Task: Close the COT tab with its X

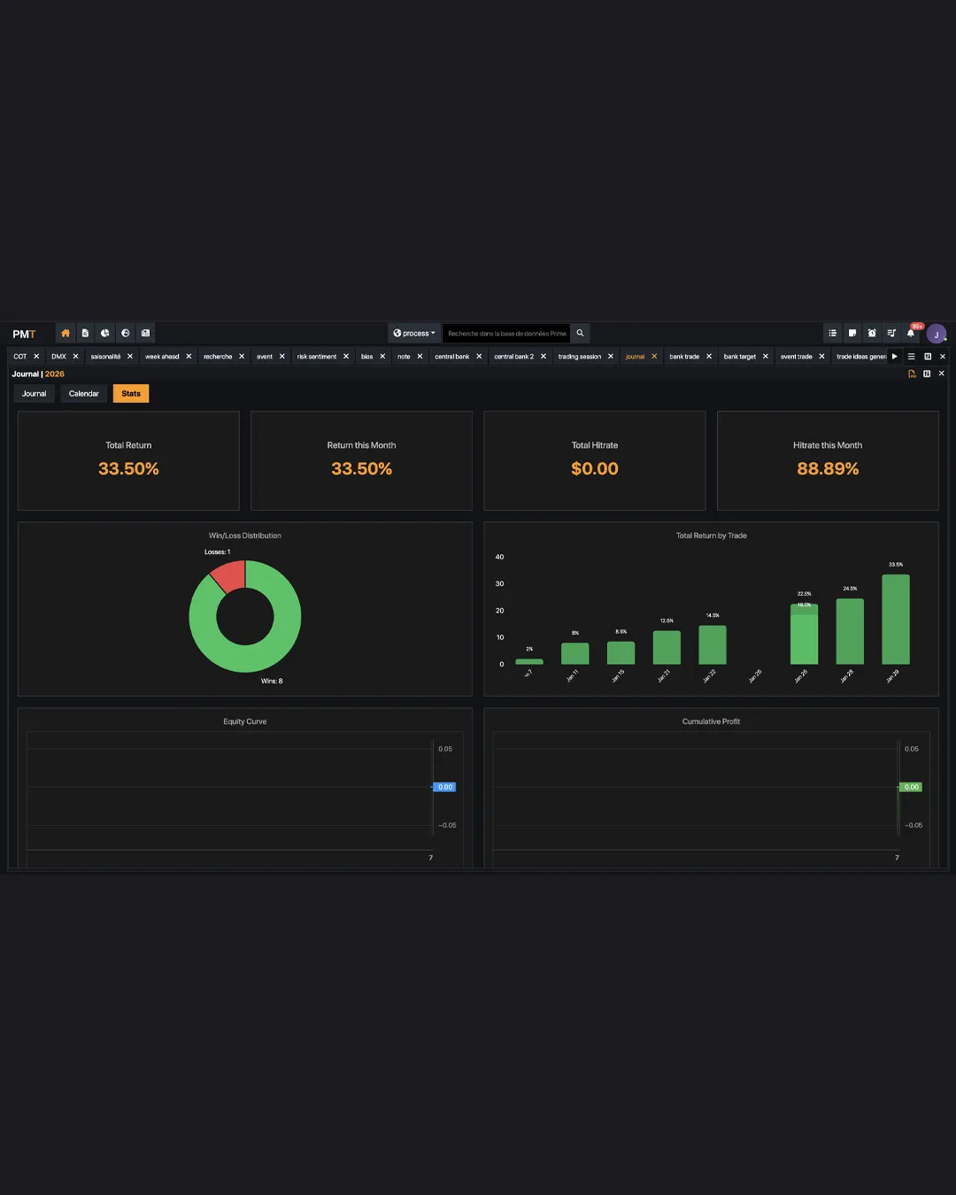Action: click(x=36, y=357)
